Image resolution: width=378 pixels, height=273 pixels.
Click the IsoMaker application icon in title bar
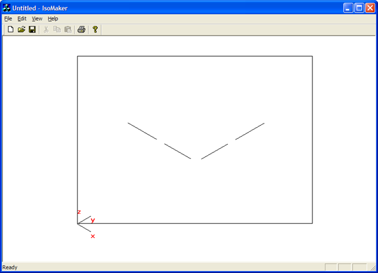(x=6, y=8)
